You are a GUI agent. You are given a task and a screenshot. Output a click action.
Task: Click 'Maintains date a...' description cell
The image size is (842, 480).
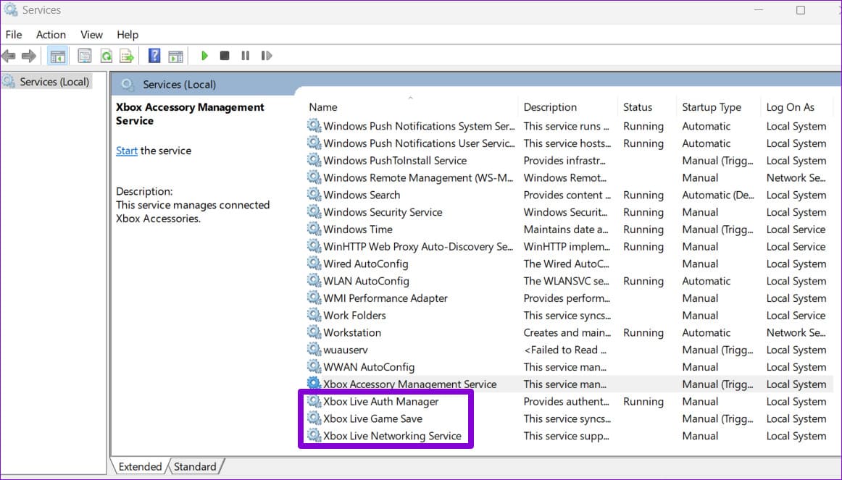566,229
